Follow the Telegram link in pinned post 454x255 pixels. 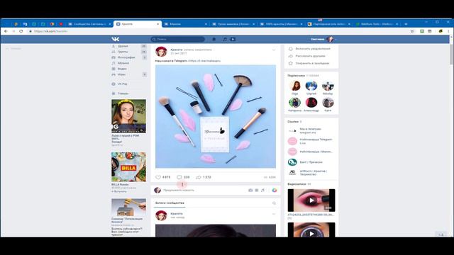pos(205,61)
